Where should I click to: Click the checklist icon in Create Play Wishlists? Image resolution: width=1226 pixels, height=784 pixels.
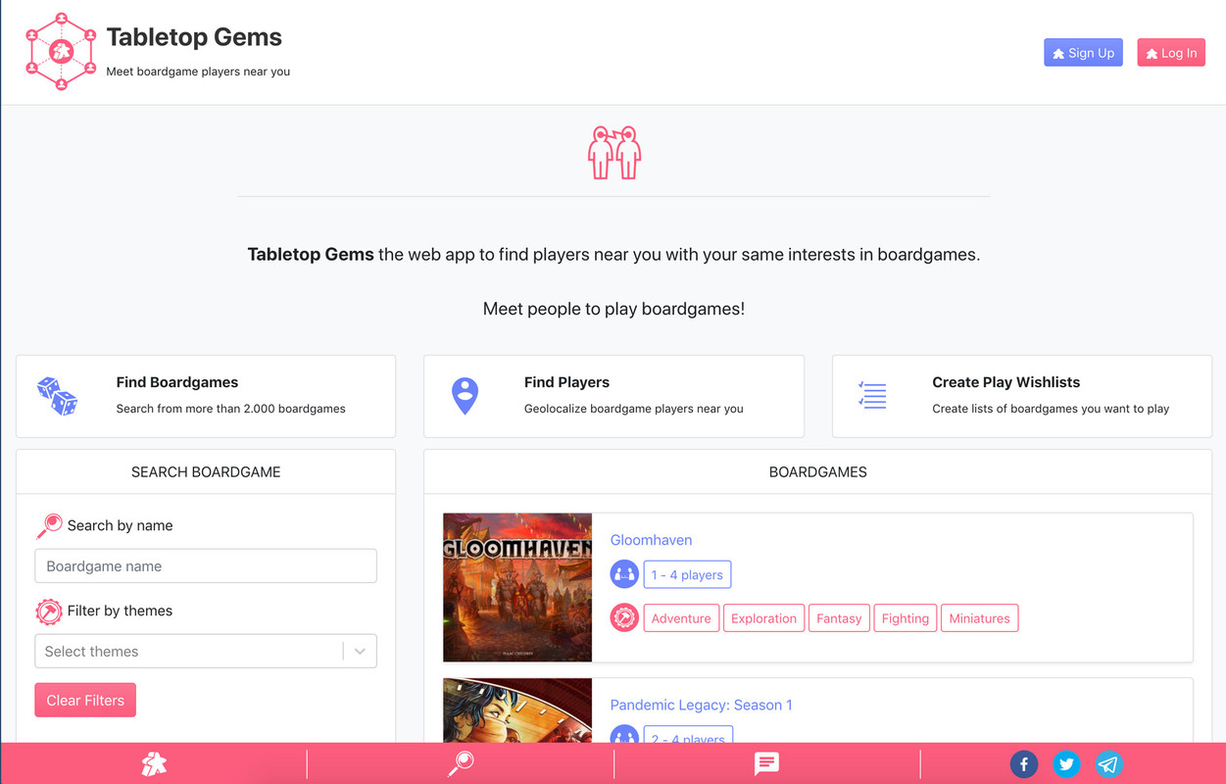tap(872, 396)
